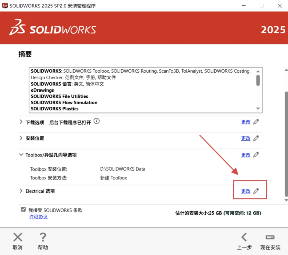Click product list scrollbar down arrow
The image size is (288, 255).
(x=258, y=109)
